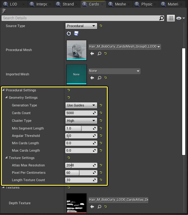Reset Min Cards Length to default

[x=101, y=143]
